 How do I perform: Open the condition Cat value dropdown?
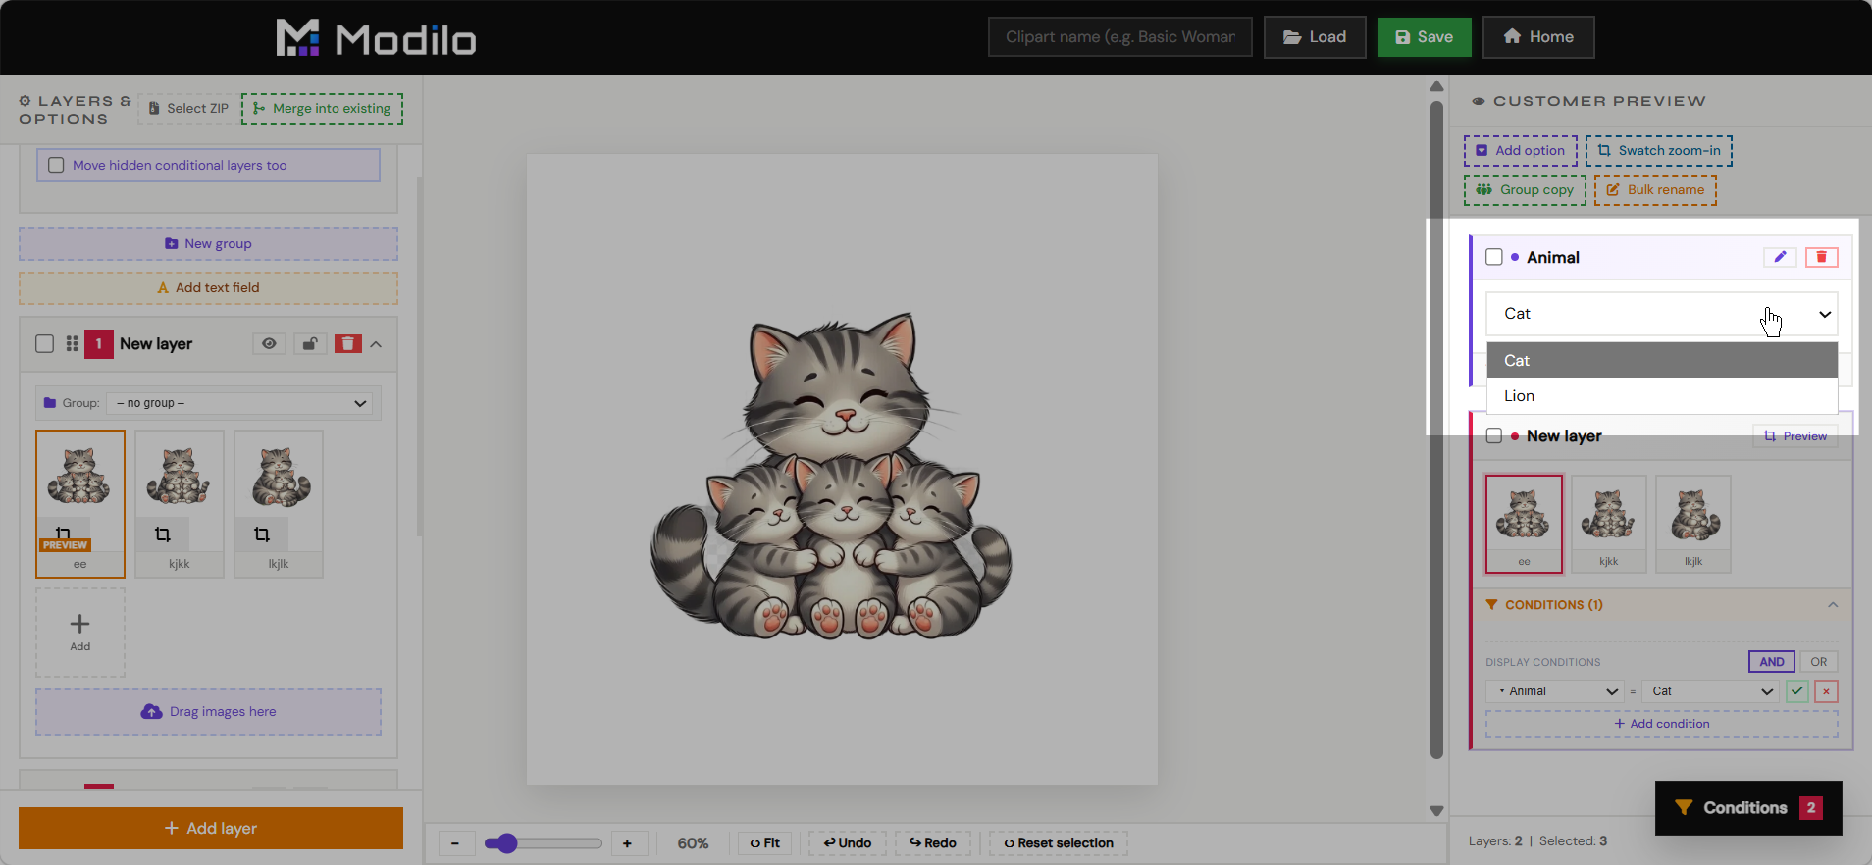tap(1710, 691)
